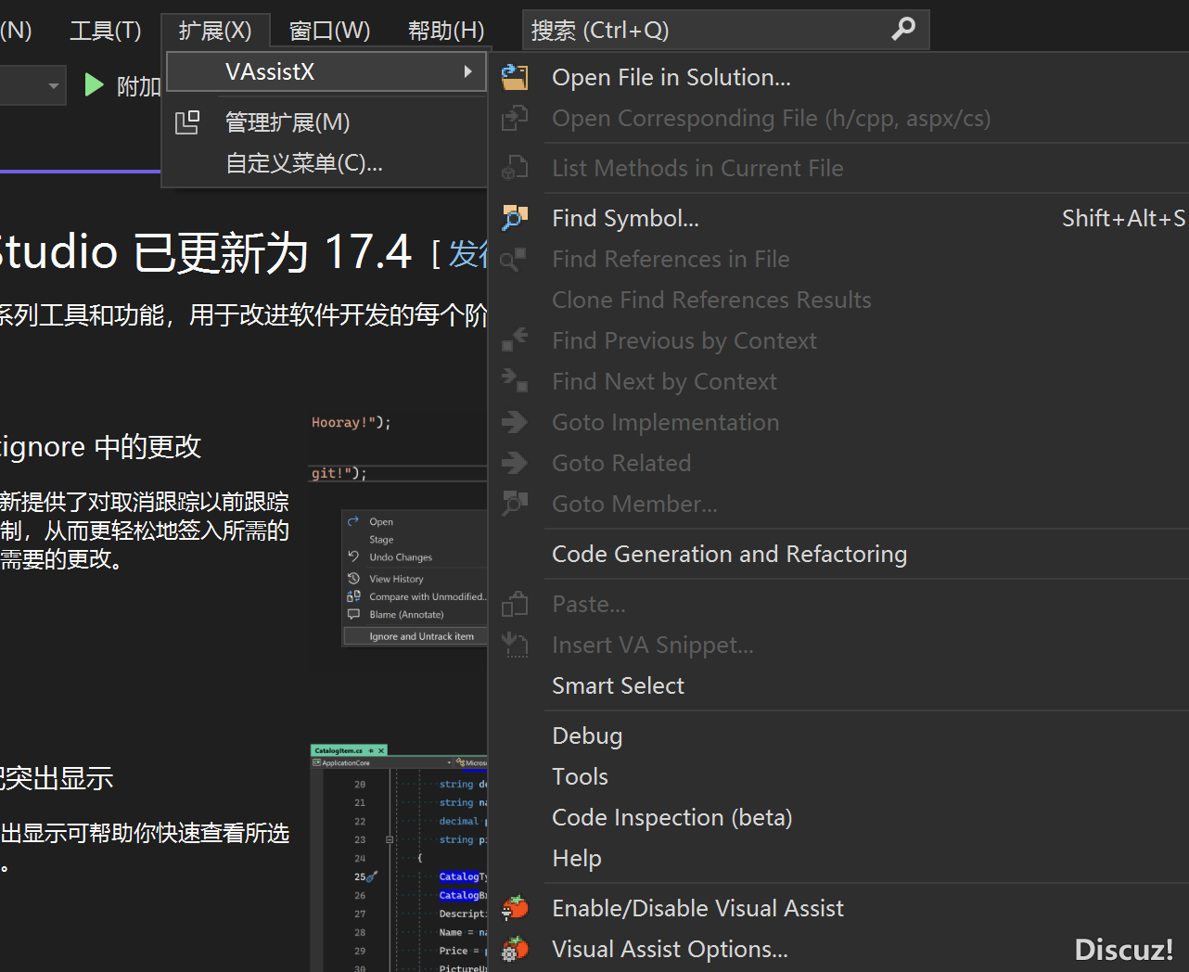1189x972 pixels.
Task: Open the dropdown left of the Start button
Action: pyautogui.click(x=53, y=85)
